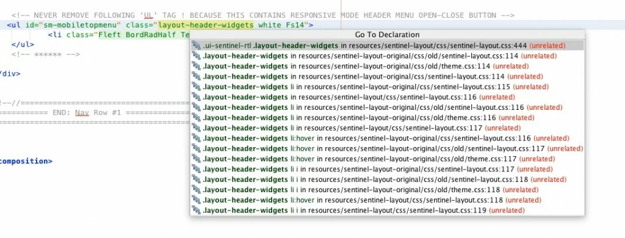Click the white class name in editor
The width and height of the screenshot is (625, 238).
pyautogui.click(x=270, y=25)
